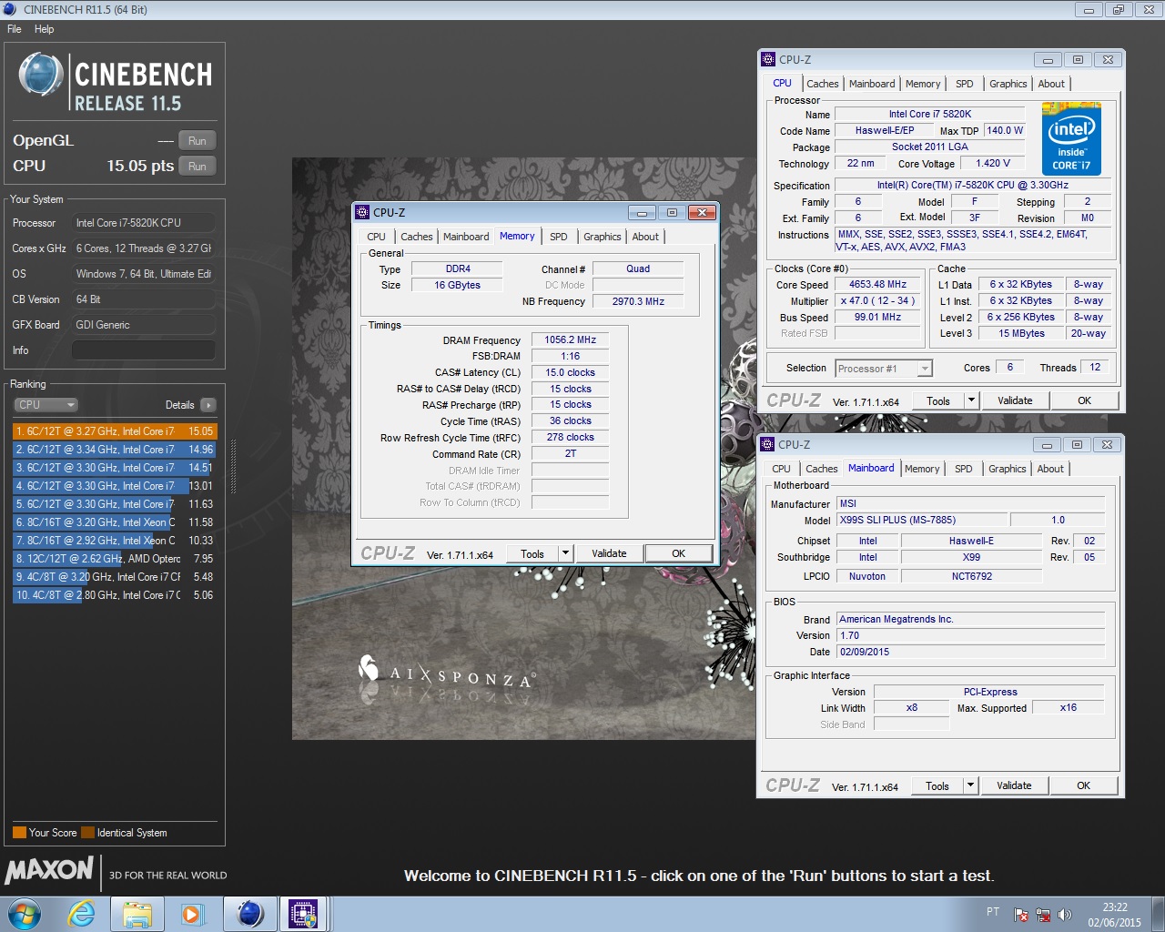Click the Action Center flag tray icon
Viewport: 1165px width, 932px height.
coord(1021,915)
